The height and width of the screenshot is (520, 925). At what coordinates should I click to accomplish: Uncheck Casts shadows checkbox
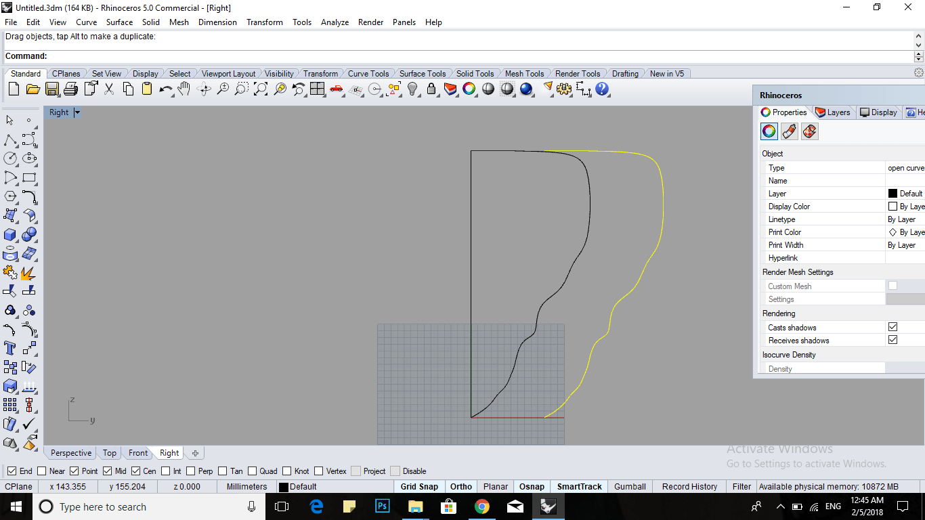click(892, 327)
